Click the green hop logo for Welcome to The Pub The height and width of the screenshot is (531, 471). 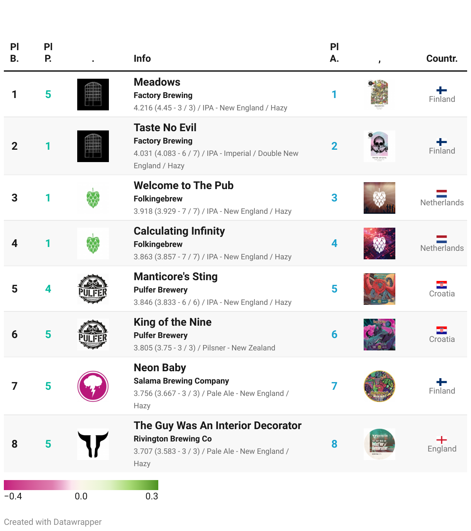click(x=93, y=198)
